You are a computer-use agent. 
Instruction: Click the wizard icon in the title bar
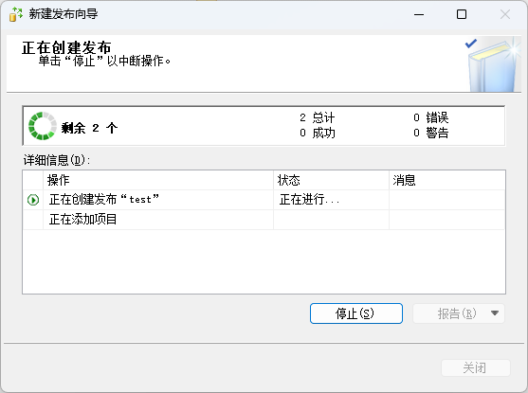pos(15,14)
